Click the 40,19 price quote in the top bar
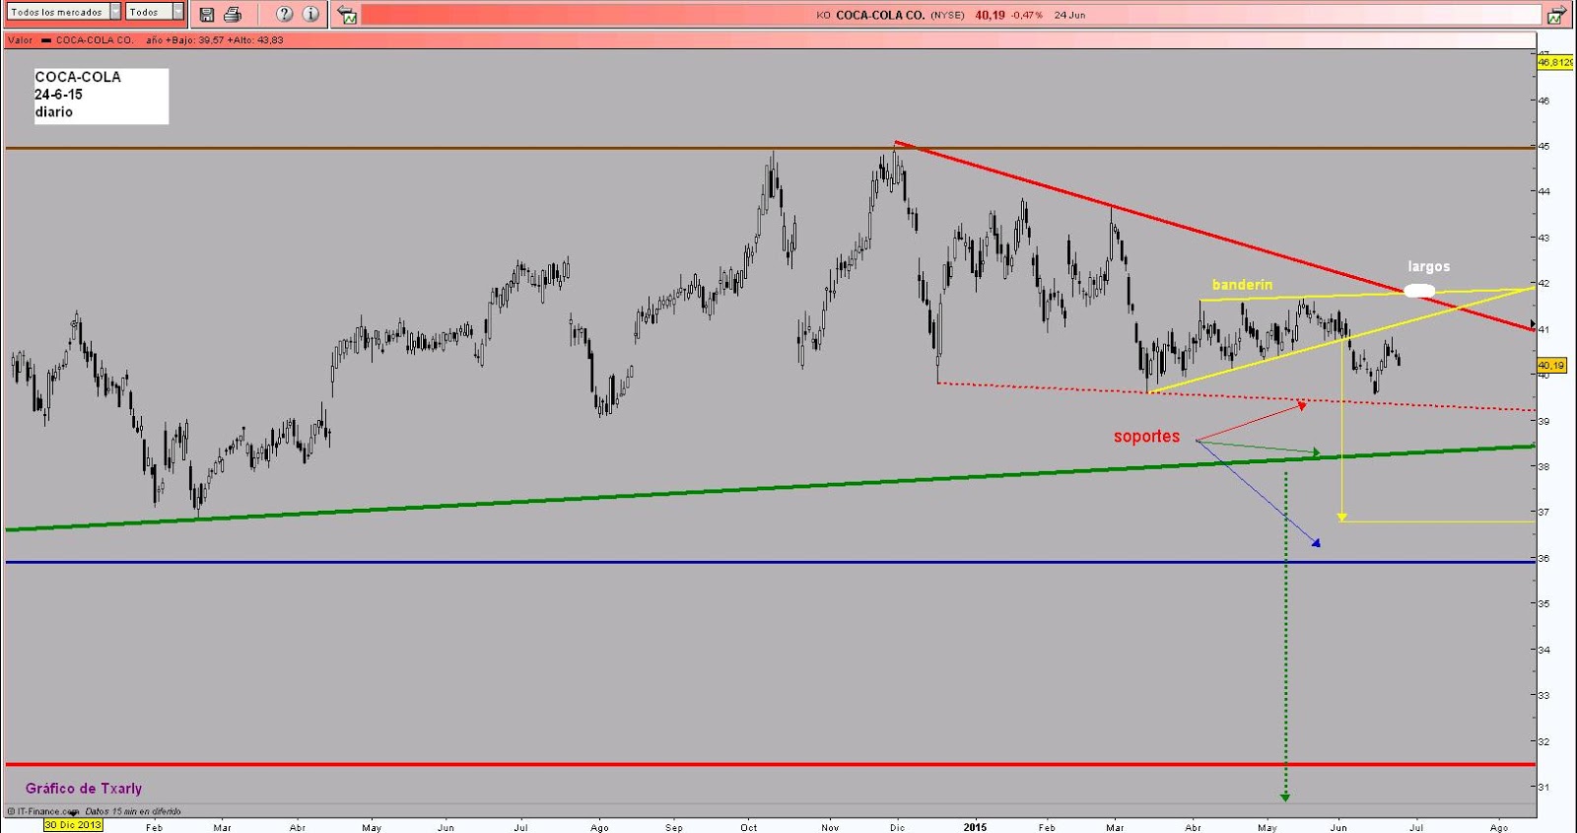 [990, 15]
